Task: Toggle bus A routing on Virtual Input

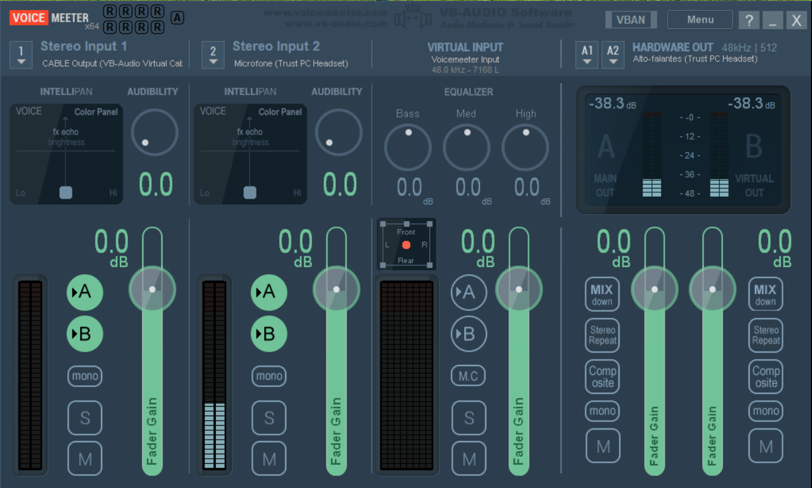Action: pos(469,293)
